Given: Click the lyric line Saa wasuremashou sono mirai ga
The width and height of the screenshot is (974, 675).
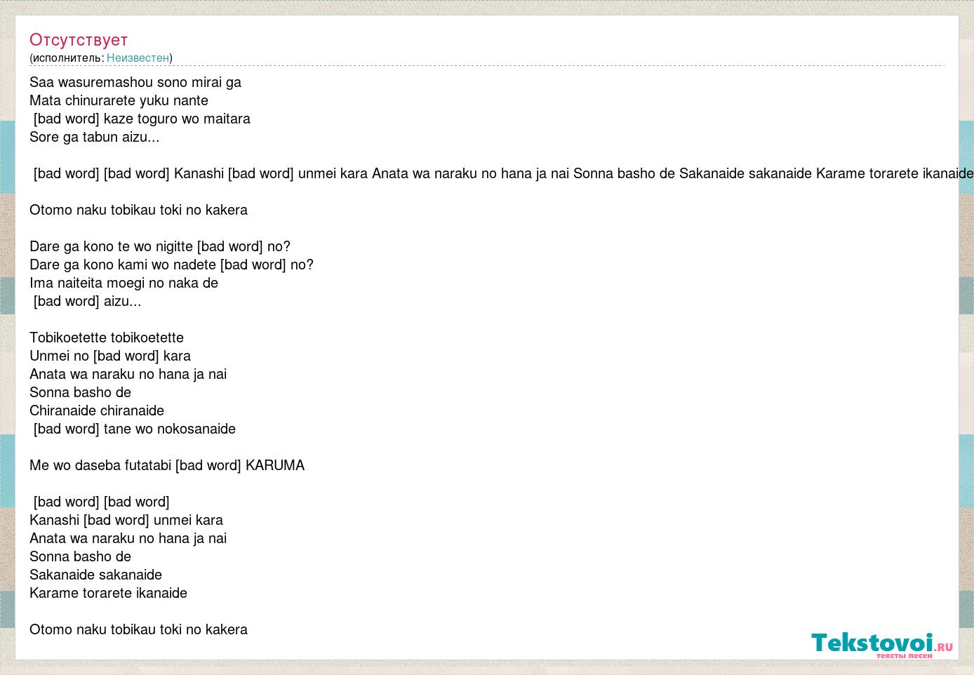Looking at the screenshot, I should click(135, 82).
